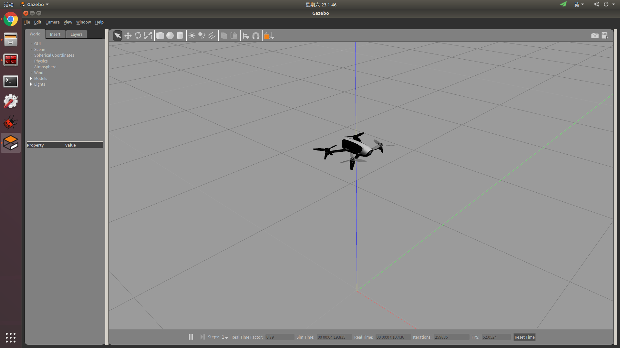Image resolution: width=620 pixels, height=348 pixels.
Task: Click the FPS value field
Action: (x=496, y=337)
